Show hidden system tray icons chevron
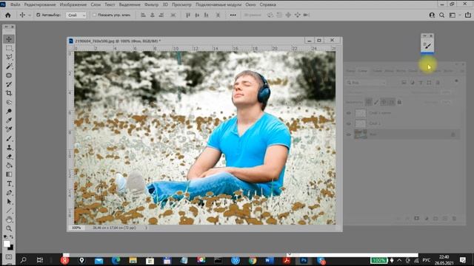This screenshot has width=474, height=266. (x=399, y=260)
